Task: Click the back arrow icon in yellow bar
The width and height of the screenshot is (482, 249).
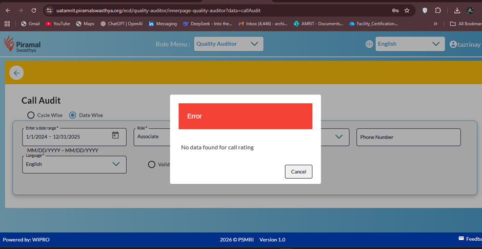Action: (16, 73)
